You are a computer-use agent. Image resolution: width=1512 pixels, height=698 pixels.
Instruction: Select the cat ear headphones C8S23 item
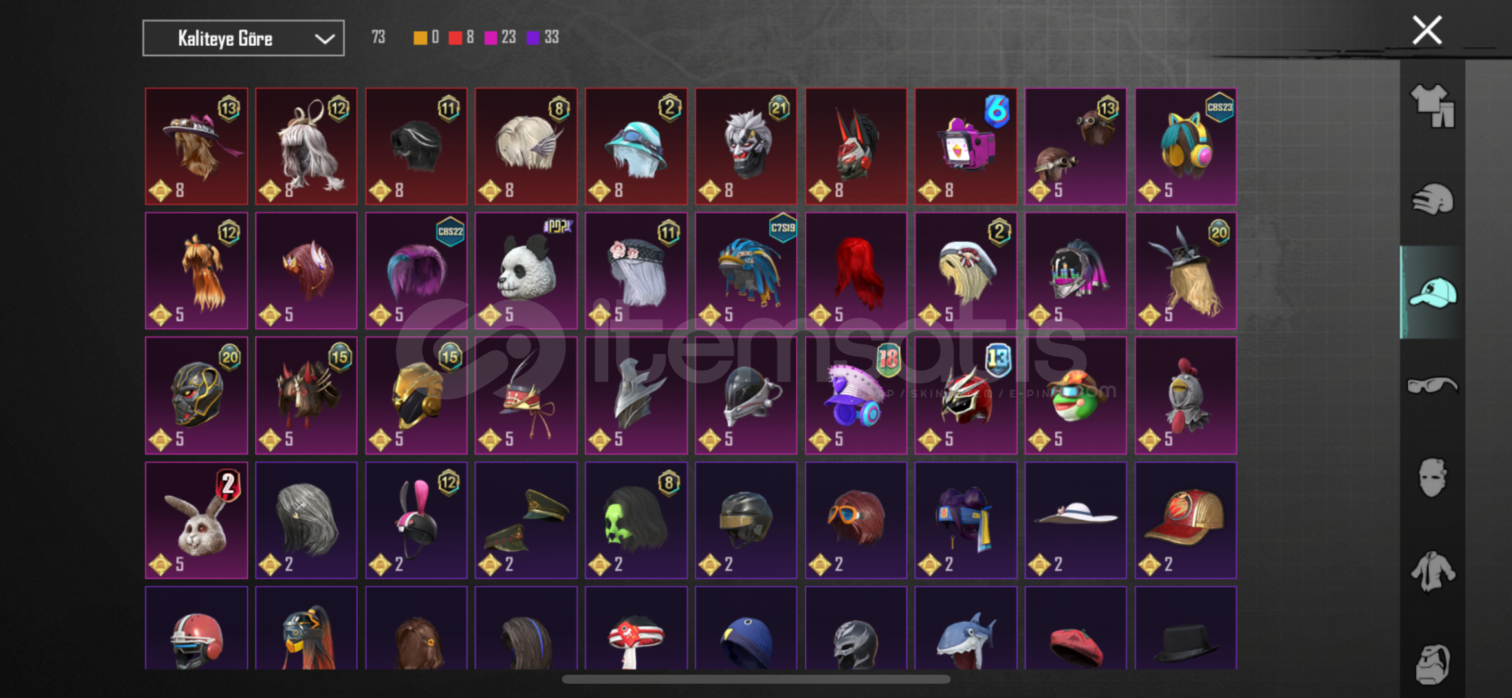(1186, 147)
